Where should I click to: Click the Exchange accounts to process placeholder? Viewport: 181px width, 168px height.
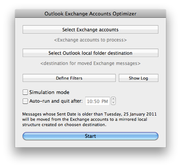pyautogui.click(x=90, y=40)
